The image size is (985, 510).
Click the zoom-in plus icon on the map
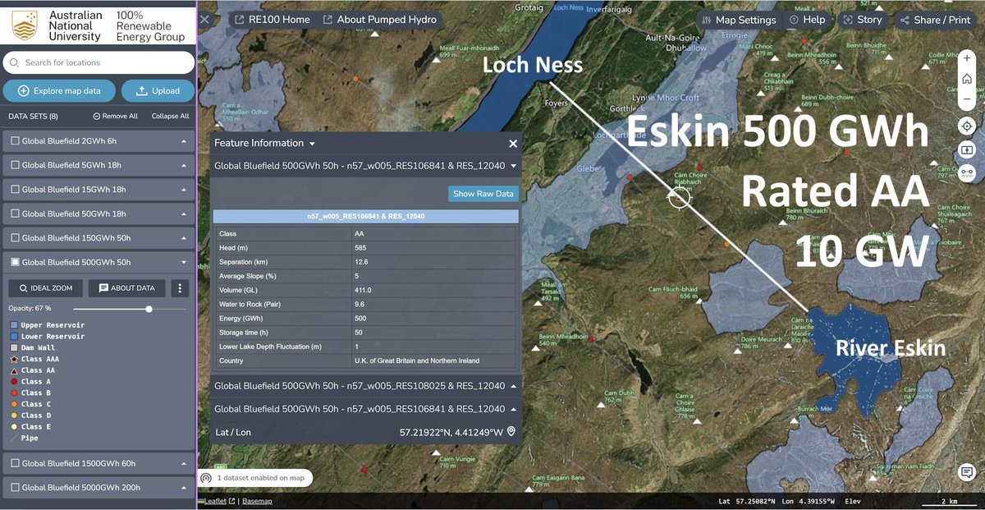(x=966, y=57)
